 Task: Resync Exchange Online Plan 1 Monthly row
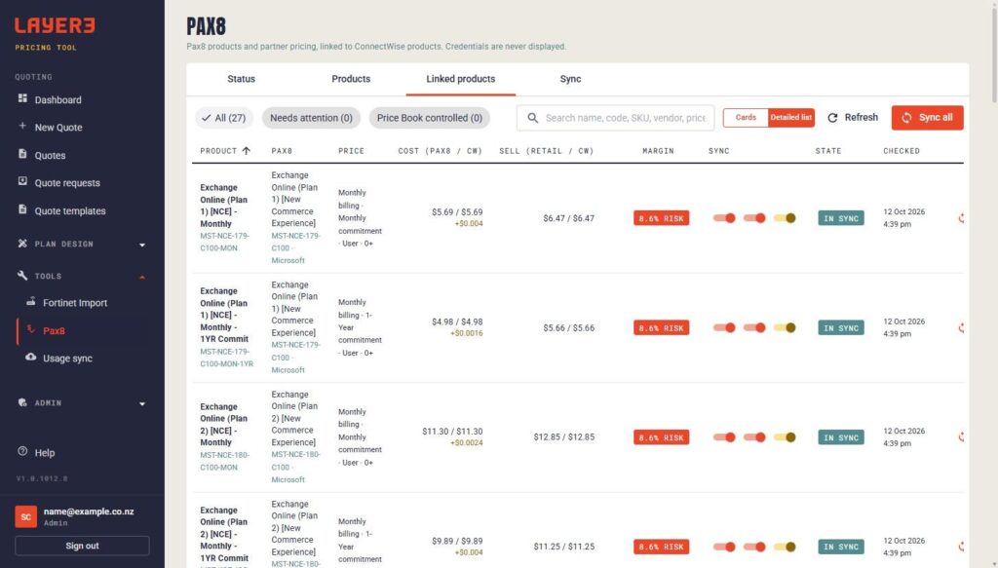pyautogui.click(x=961, y=218)
